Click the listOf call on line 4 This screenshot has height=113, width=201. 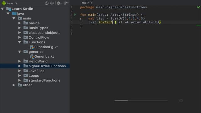click(117, 19)
